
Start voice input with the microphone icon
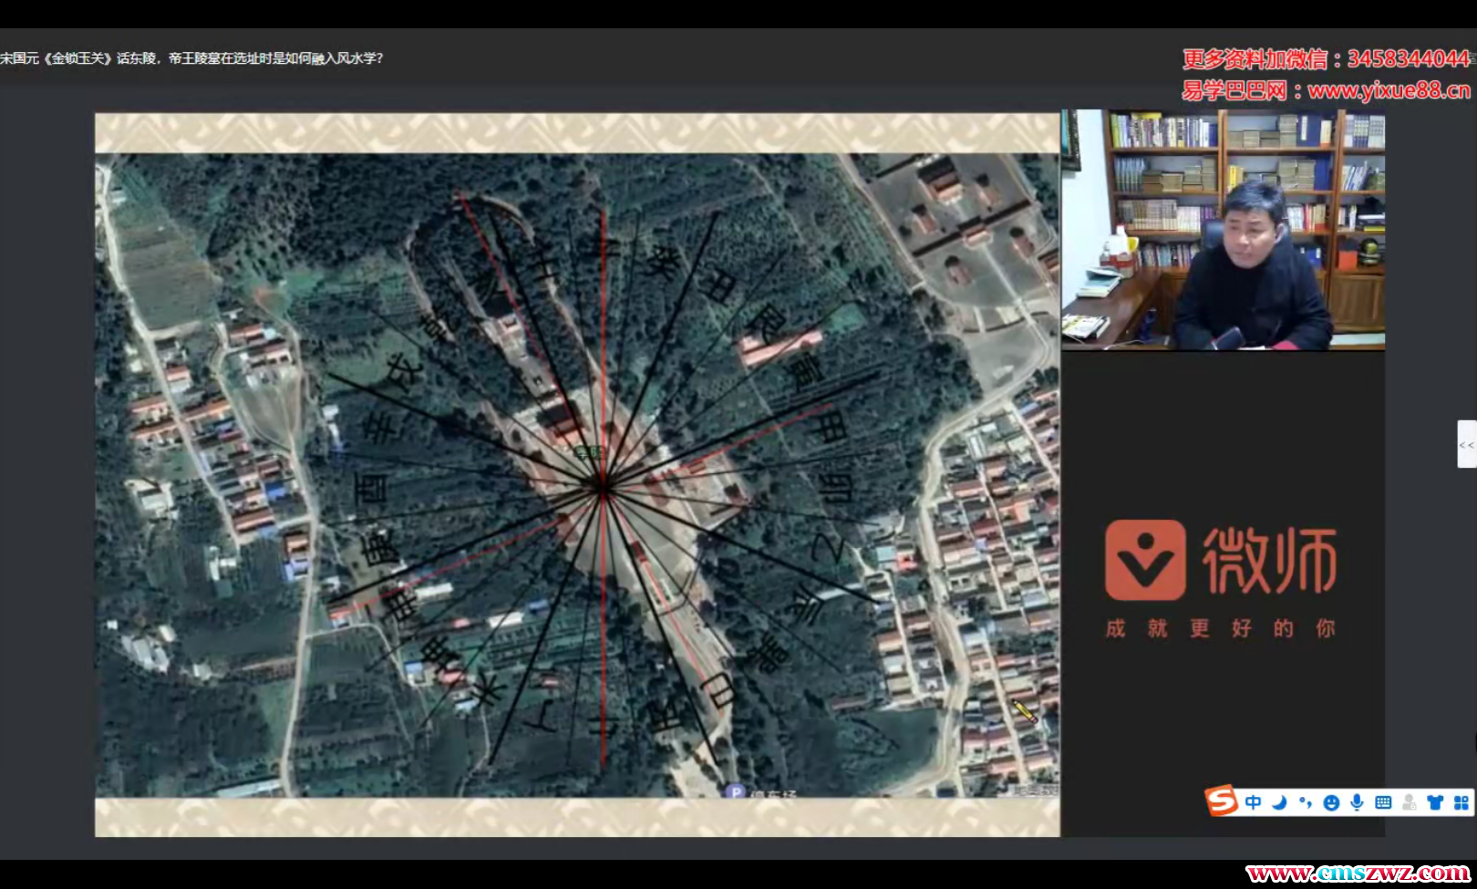click(1357, 802)
